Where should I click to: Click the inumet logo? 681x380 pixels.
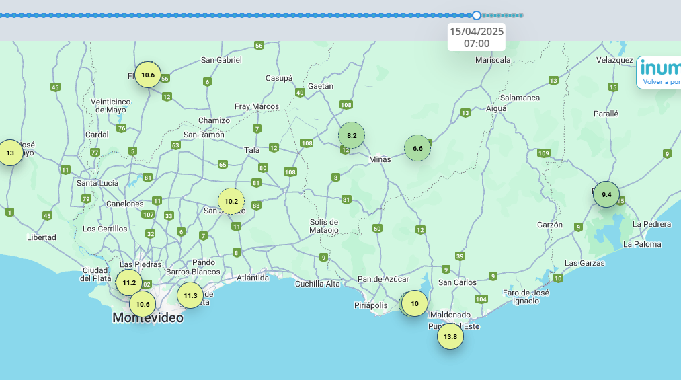pyautogui.click(x=661, y=68)
